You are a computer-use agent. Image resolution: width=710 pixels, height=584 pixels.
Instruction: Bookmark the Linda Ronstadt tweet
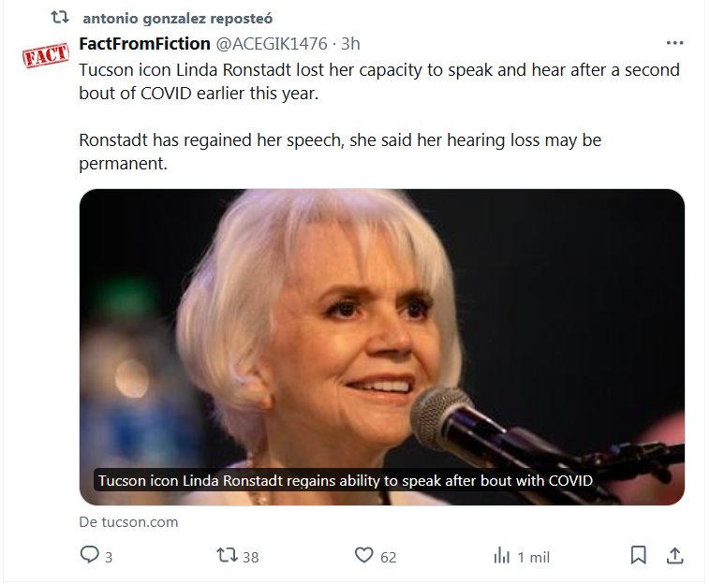[638, 556]
